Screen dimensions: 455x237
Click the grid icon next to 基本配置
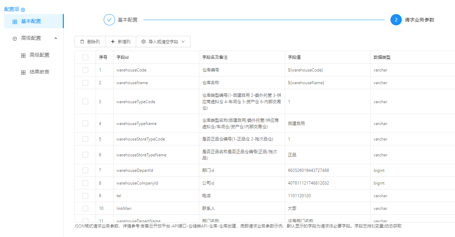[x=14, y=21]
